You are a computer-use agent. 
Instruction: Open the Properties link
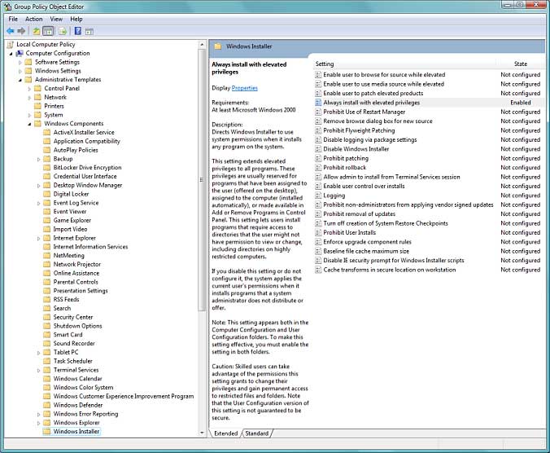244,88
